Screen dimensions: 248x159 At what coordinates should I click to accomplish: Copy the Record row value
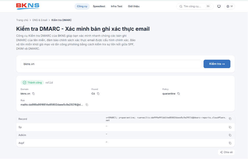(230, 119)
